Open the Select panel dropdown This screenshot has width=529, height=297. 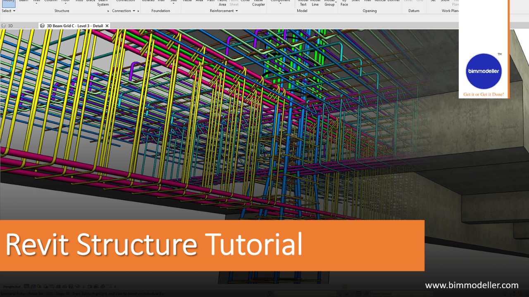point(8,11)
